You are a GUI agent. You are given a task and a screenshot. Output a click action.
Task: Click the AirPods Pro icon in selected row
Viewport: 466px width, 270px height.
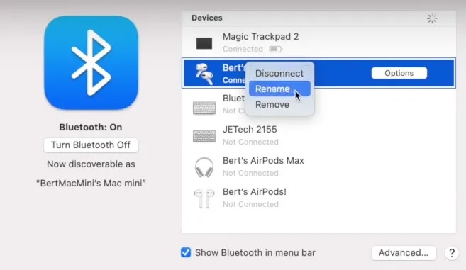click(204, 74)
